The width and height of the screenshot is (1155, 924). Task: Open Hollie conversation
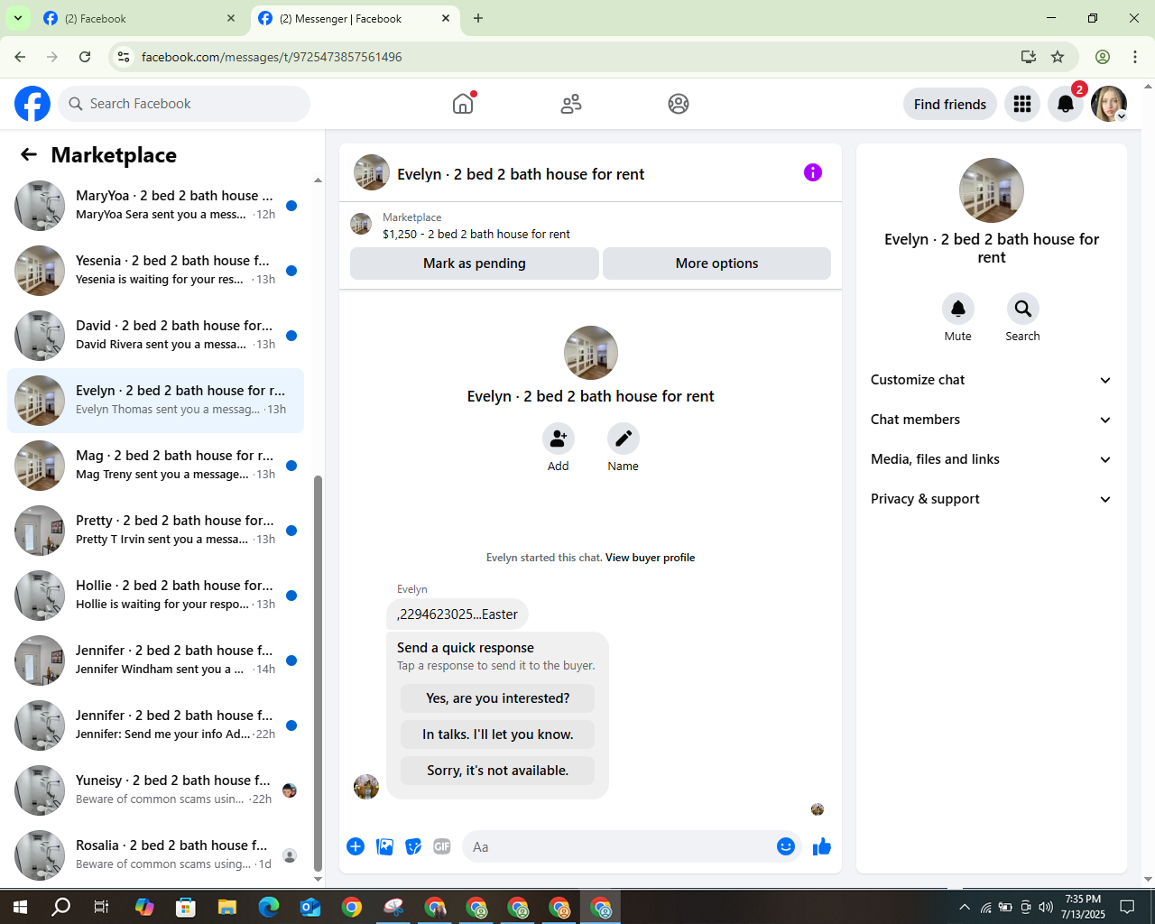click(x=155, y=596)
